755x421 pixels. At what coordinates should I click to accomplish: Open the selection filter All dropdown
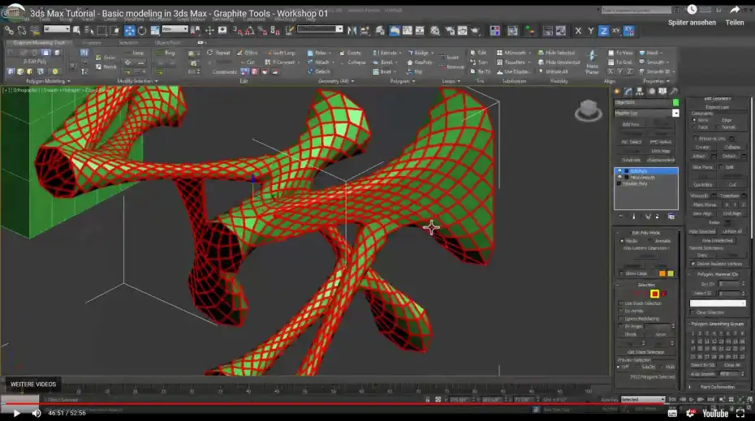[x=57, y=29]
